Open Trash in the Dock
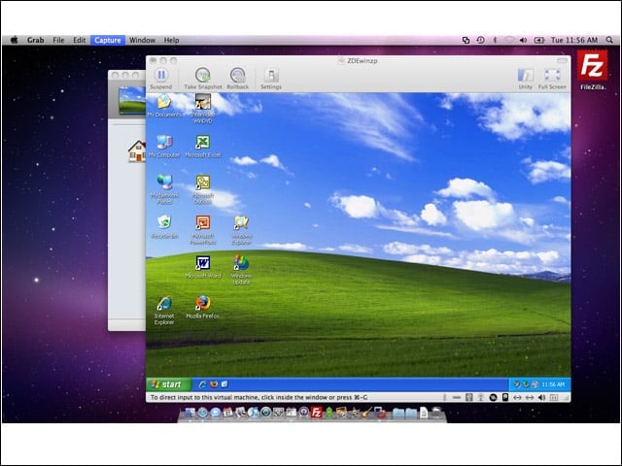 [436, 413]
